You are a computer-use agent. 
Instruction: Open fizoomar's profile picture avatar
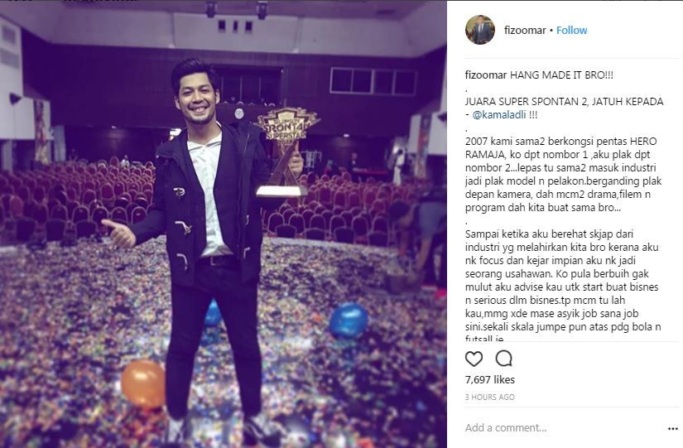click(x=480, y=30)
